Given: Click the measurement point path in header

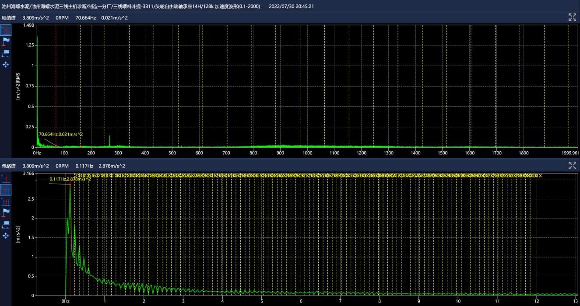Looking at the screenshot, I should pos(131,7).
